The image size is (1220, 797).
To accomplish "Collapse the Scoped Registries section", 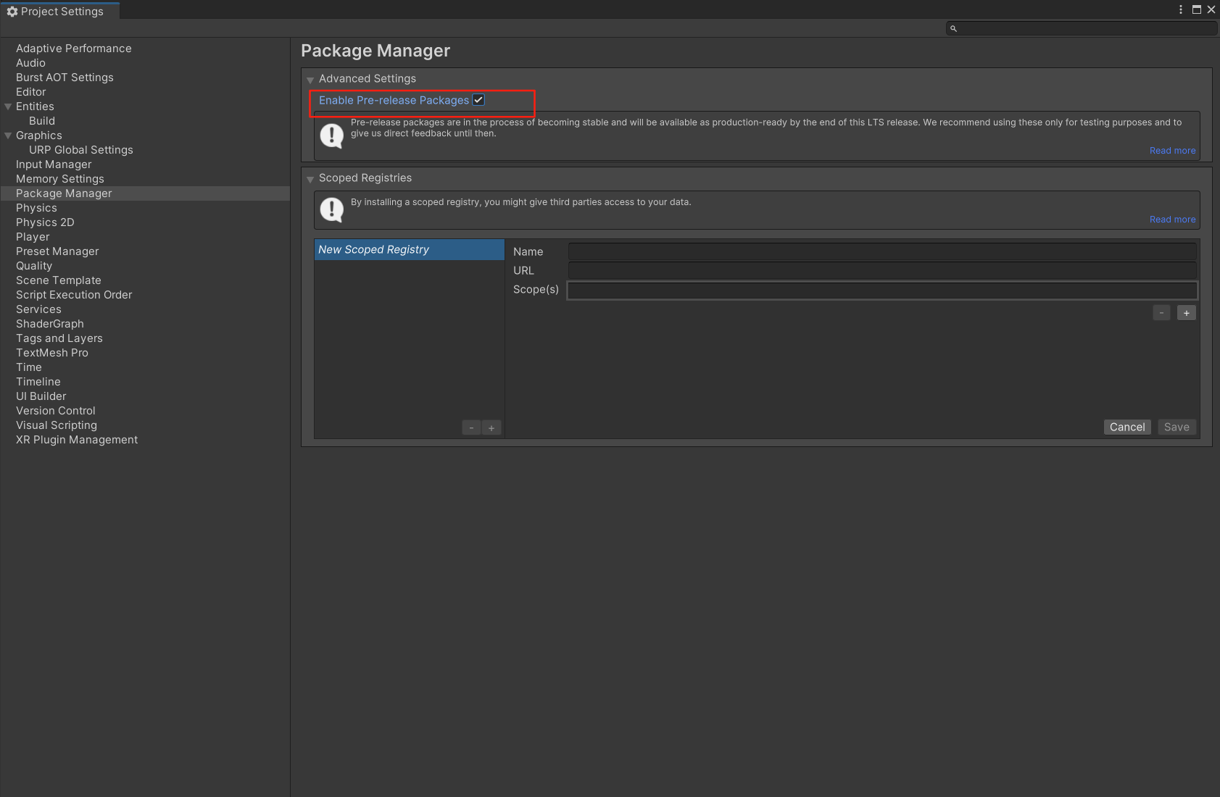I will pyautogui.click(x=310, y=178).
